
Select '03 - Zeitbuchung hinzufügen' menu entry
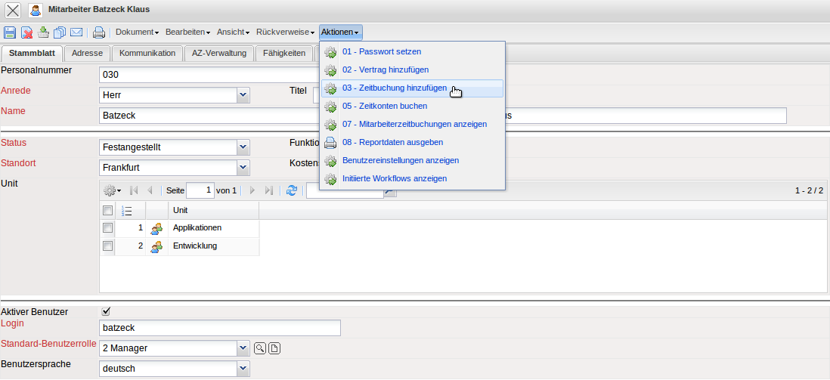click(394, 88)
